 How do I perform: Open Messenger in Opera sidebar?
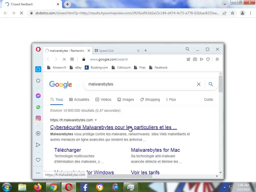38,96
